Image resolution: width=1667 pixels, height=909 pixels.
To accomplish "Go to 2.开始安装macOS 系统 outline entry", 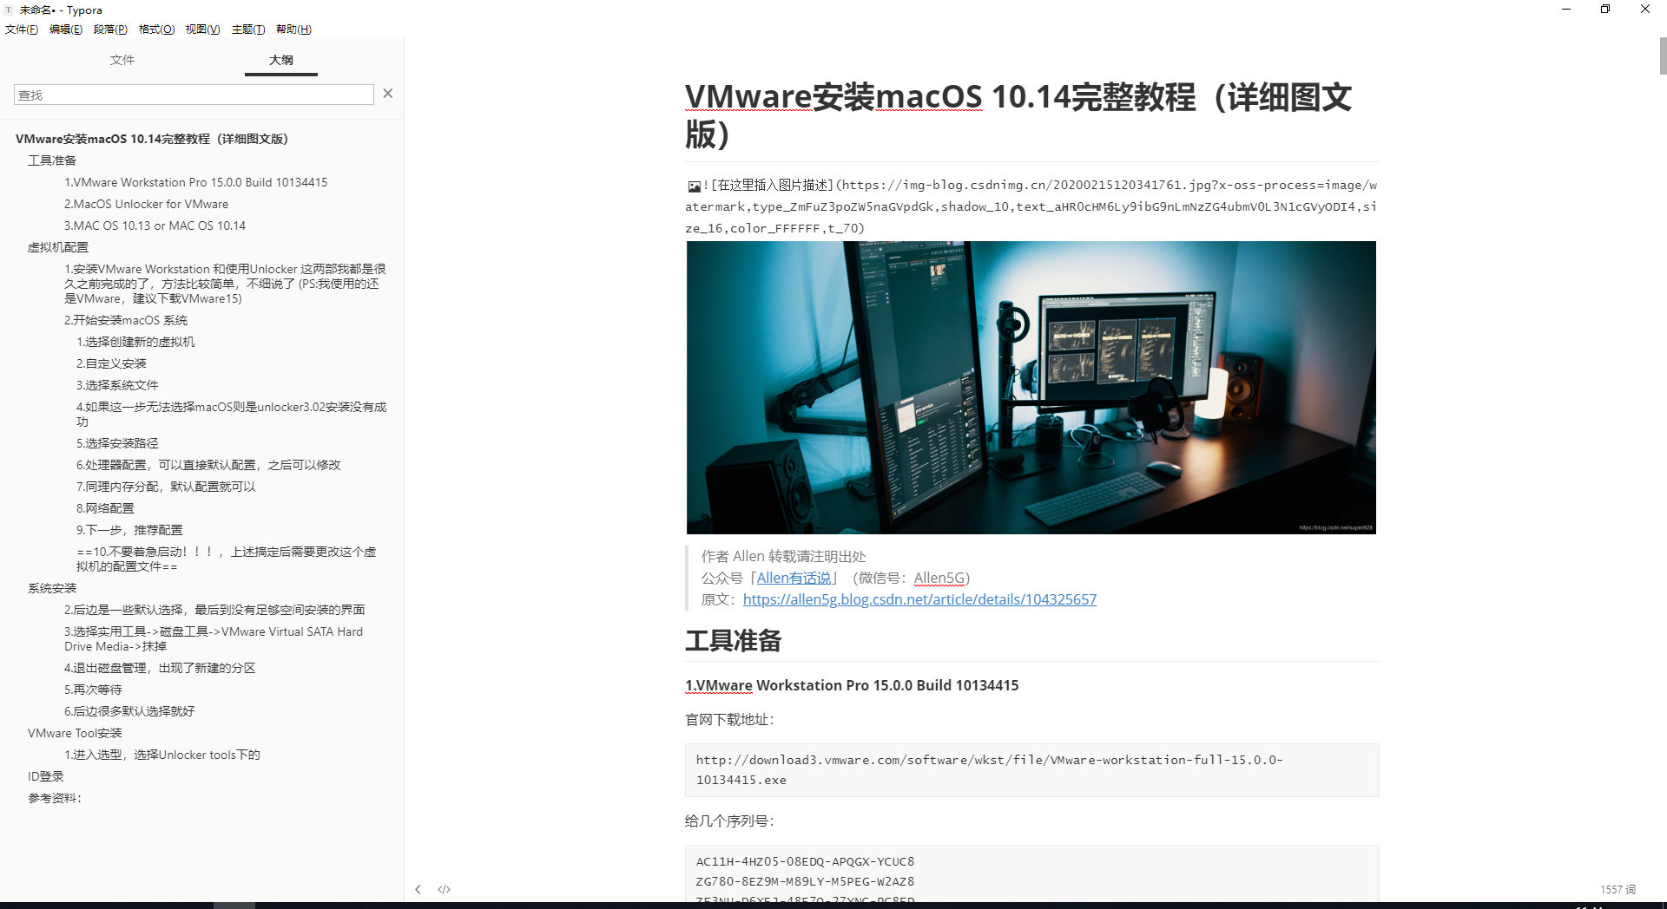I will 126,320.
